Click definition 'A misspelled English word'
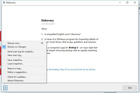This screenshot has height=93, width=140. (63, 34)
